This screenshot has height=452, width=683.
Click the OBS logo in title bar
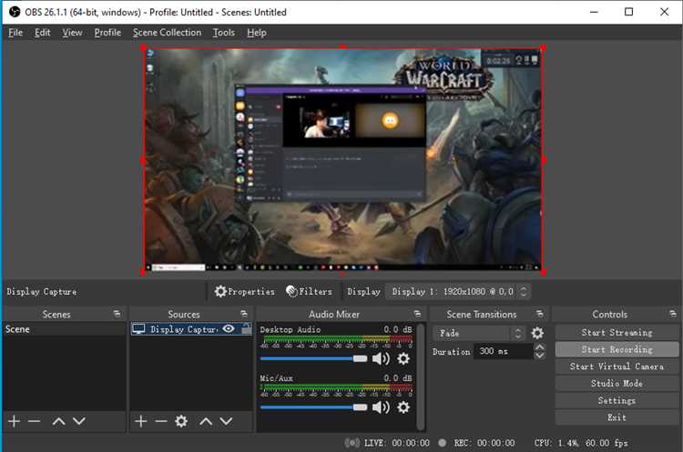tap(15, 12)
